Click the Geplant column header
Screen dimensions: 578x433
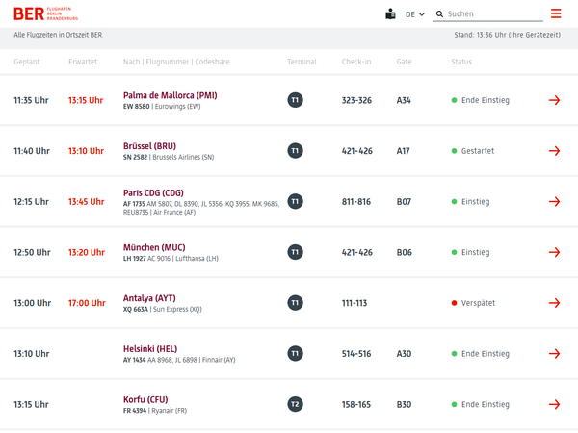[27, 62]
